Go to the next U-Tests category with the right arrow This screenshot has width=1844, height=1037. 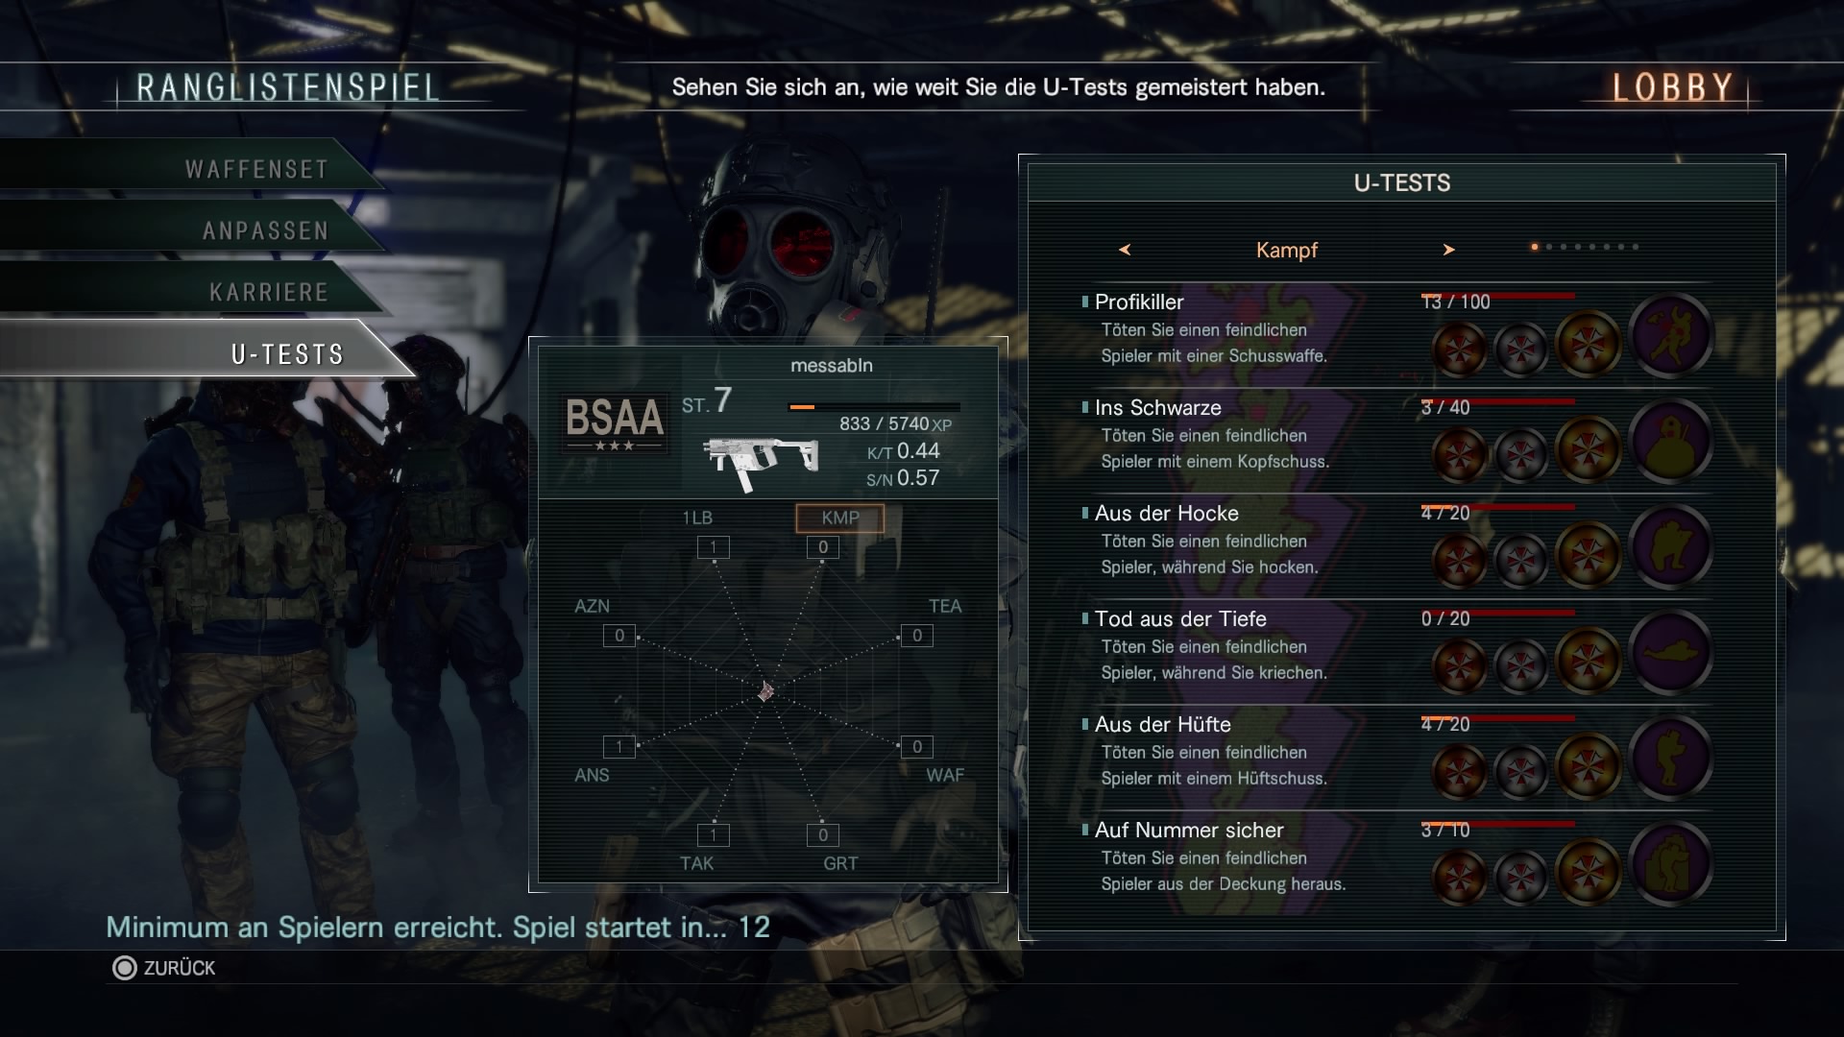[1448, 250]
